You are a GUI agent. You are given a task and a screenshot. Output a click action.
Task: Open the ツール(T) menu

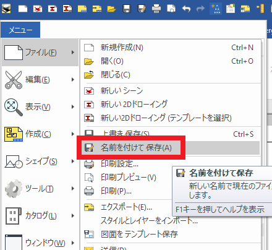pos(40,189)
